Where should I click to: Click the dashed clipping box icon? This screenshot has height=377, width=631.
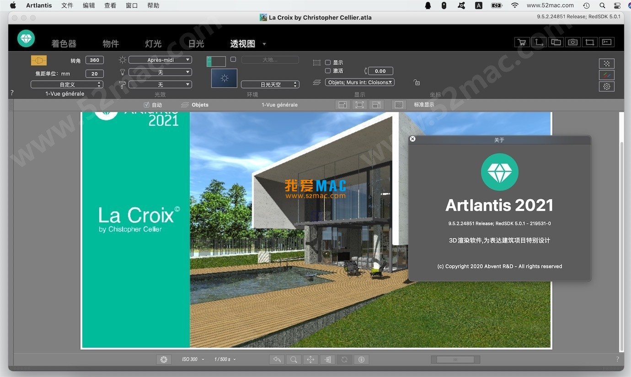pyautogui.click(x=316, y=63)
